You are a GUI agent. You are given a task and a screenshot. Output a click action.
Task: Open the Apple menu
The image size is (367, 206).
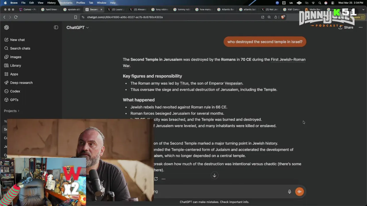pyautogui.click(x=5, y=3)
